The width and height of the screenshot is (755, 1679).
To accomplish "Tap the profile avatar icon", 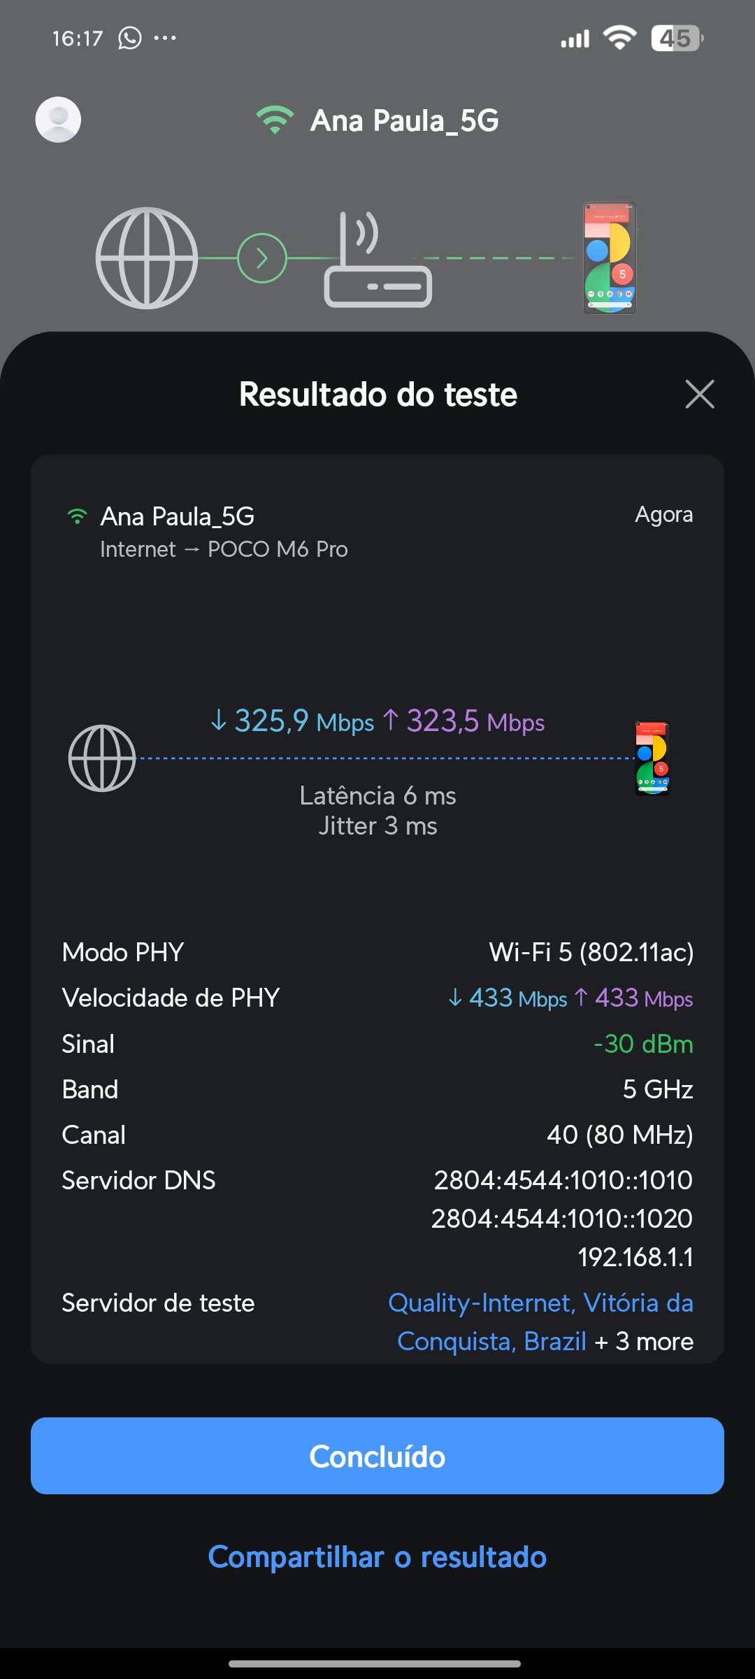I will [x=58, y=120].
